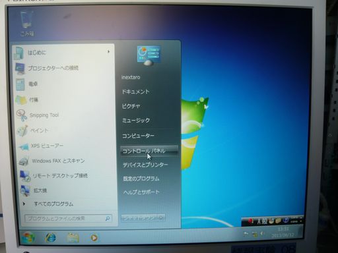
Task: Open Snipping Tool from Start menu
Action: pyautogui.click(x=38, y=115)
